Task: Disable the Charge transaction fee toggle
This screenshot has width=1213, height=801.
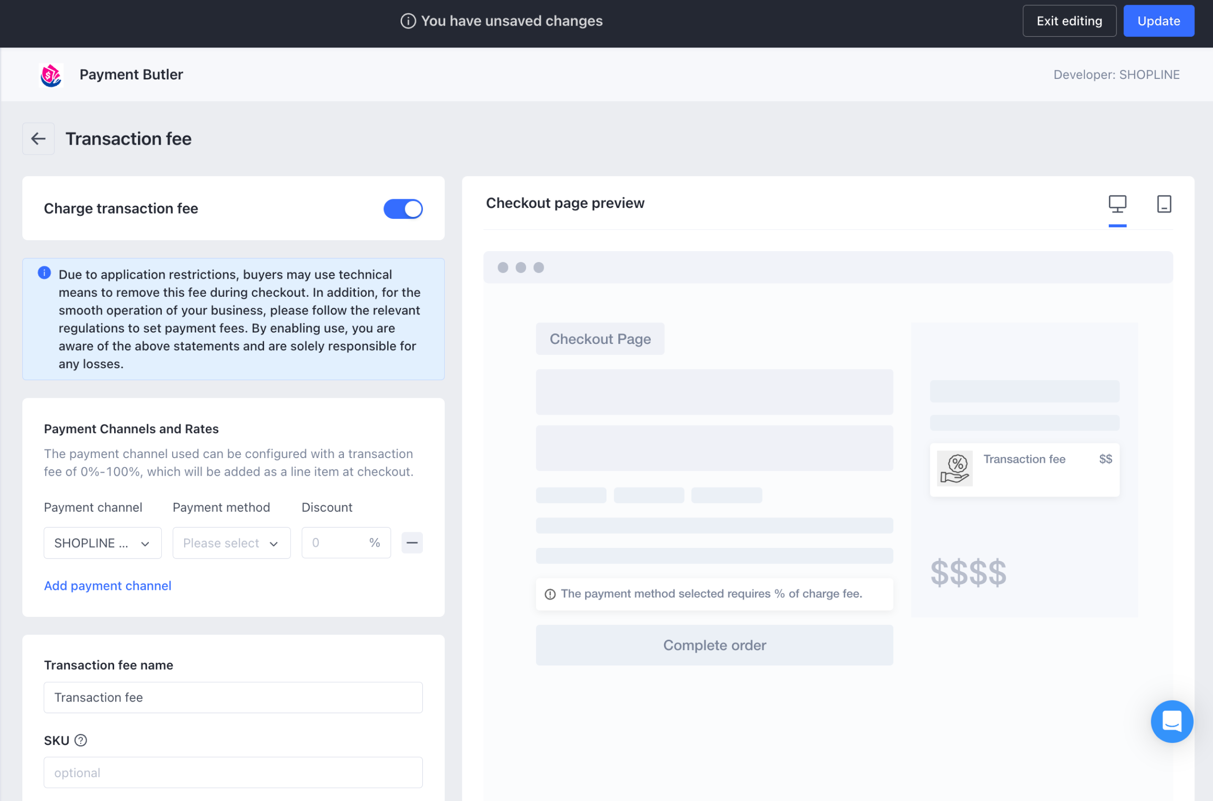Action: click(403, 209)
